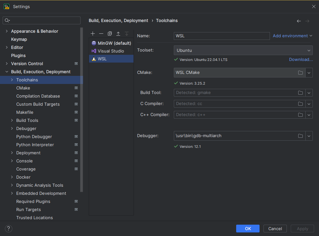Screen dimensions: 319x236
Task: Browse folder for Build Tool path
Action: tap(300, 93)
